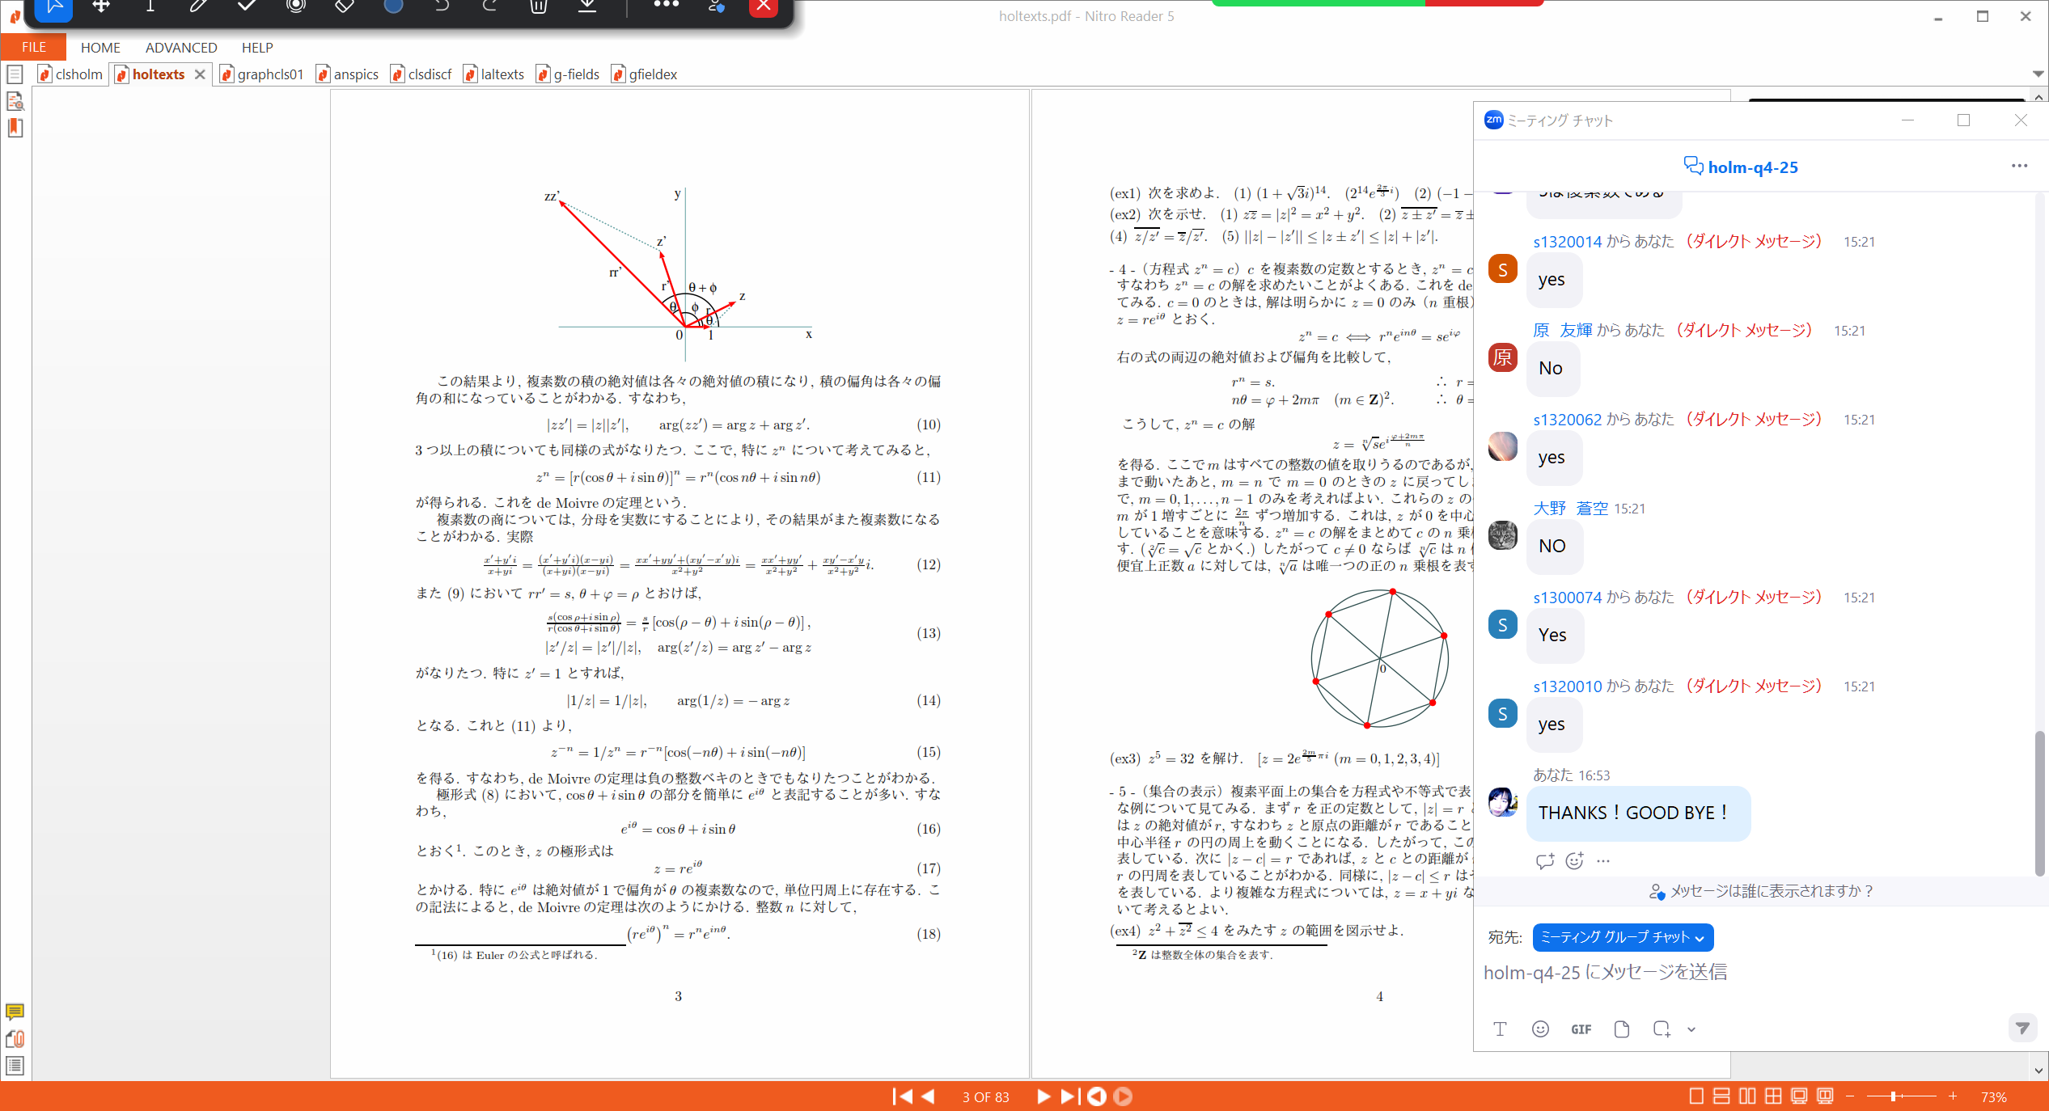
Task: Open the GIF picker in Zoom chat
Action: pyautogui.click(x=1581, y=1029)
